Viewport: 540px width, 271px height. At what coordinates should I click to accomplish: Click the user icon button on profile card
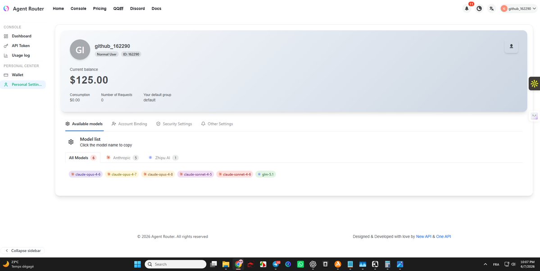[x=511, y=46]
